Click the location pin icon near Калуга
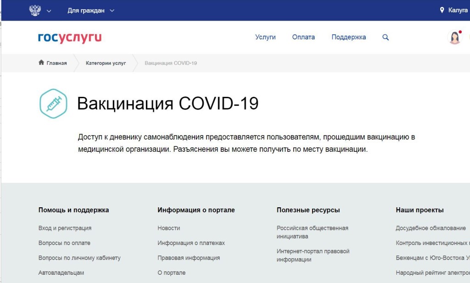470x283 pixels. (x=442, y=10)
